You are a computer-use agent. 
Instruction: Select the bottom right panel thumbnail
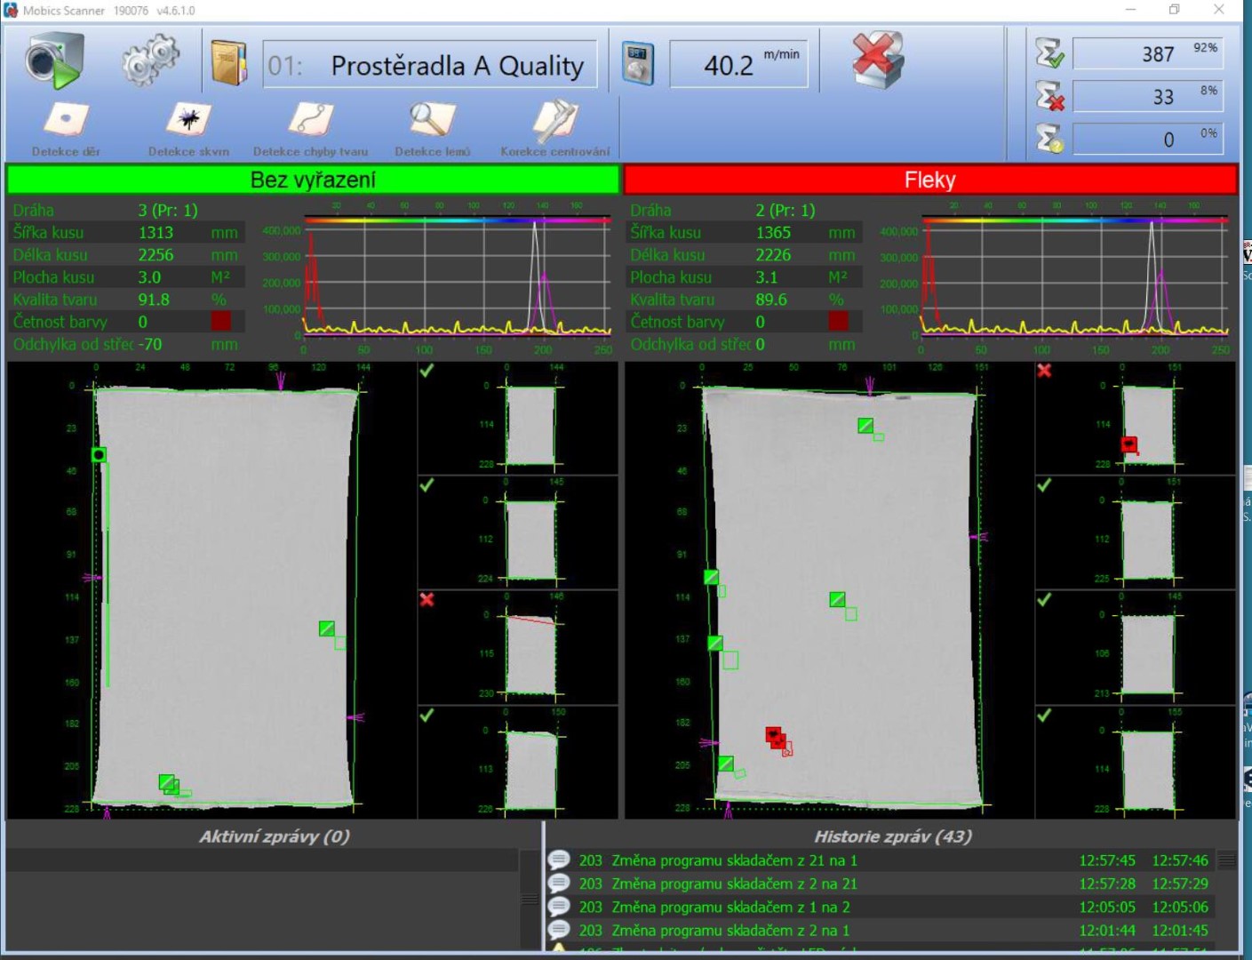coord(1136,762)
